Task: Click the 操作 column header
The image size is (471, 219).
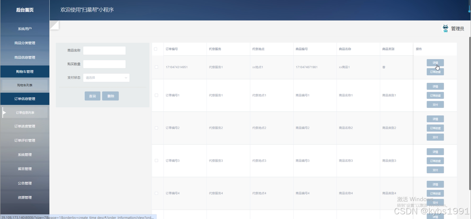Action: pos(419,49)
